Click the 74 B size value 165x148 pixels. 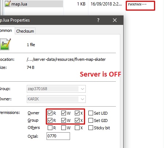(x=30, y=67)
